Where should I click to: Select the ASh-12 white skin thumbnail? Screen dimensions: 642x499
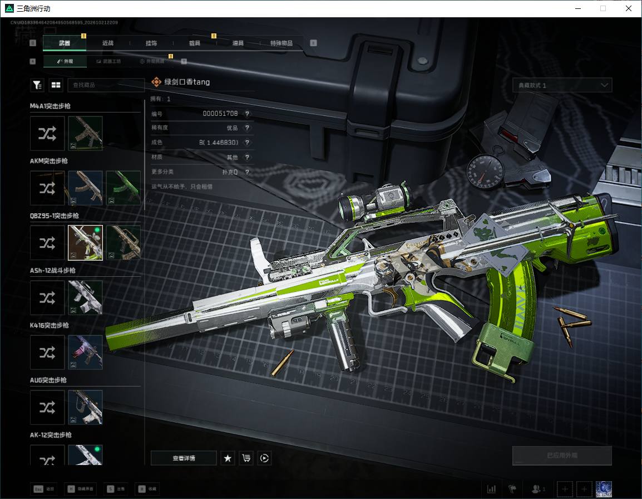86,298
